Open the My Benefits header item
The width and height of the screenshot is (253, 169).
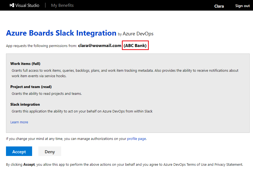click(62, 5)
